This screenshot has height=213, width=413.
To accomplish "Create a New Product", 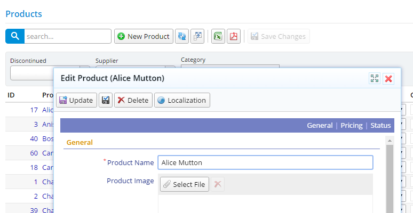I will point(144,36).
